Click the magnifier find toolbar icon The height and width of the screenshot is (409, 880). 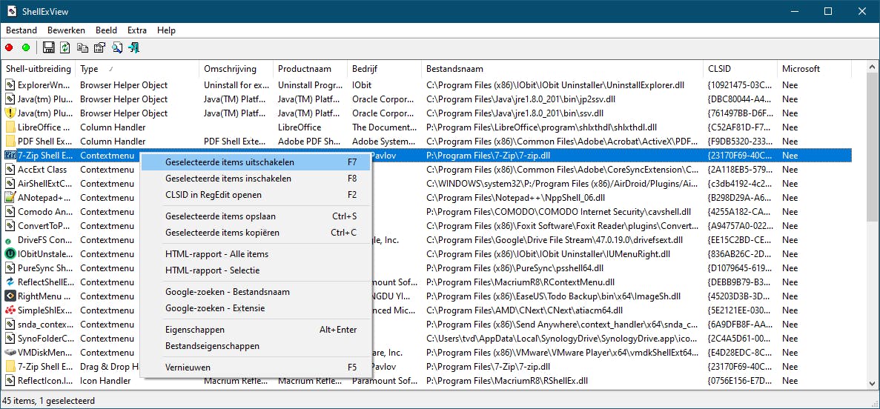pos(116,47)
